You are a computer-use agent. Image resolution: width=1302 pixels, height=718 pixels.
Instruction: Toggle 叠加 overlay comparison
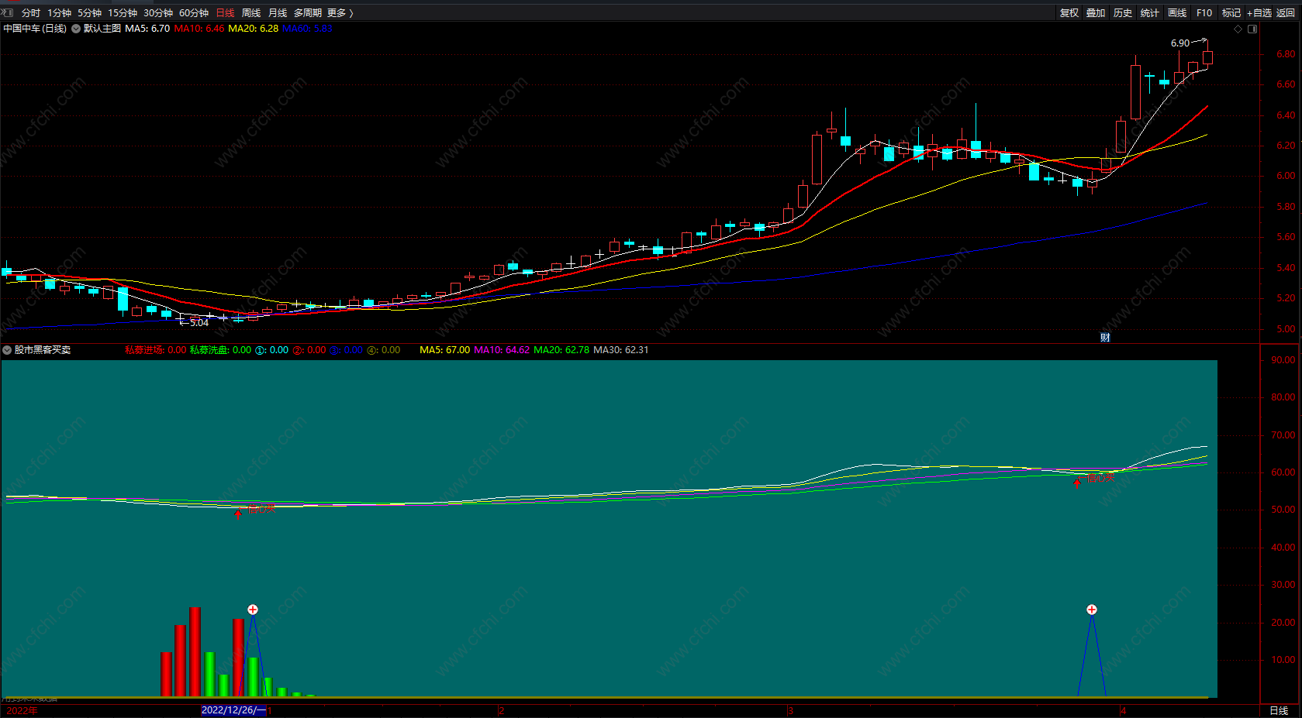[1096, 13]
